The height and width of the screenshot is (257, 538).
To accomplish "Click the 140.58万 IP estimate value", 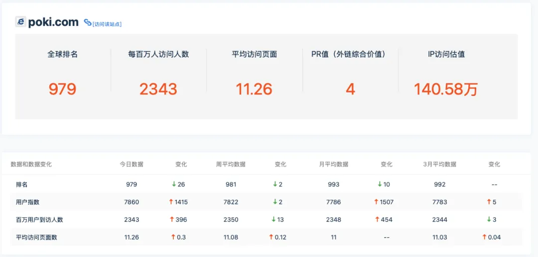I will click(445, 89).
